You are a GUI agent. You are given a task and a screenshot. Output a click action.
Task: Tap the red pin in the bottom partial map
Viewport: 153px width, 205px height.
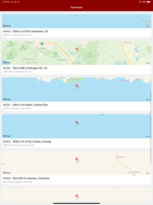(x=76, y=197)
